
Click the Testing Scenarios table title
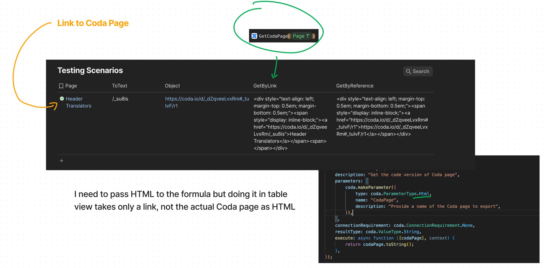[x=90, y=70]
